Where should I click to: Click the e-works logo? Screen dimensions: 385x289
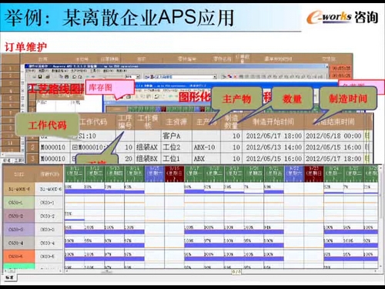coord(343,18)
